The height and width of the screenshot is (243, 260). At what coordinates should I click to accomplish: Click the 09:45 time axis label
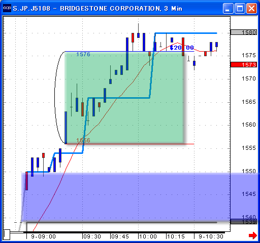(120, 236)
